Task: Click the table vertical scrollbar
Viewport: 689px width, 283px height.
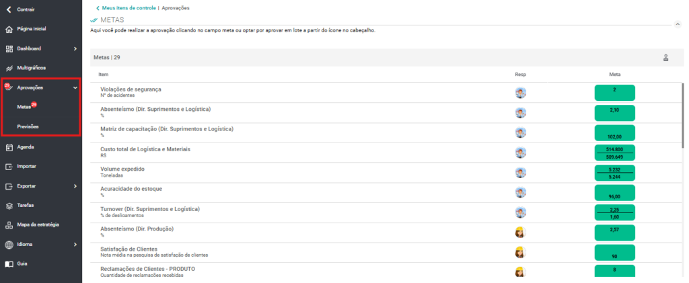Action: click(x=682, y=116)
